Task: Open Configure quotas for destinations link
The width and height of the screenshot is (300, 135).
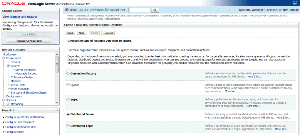Action: point(25,117)
